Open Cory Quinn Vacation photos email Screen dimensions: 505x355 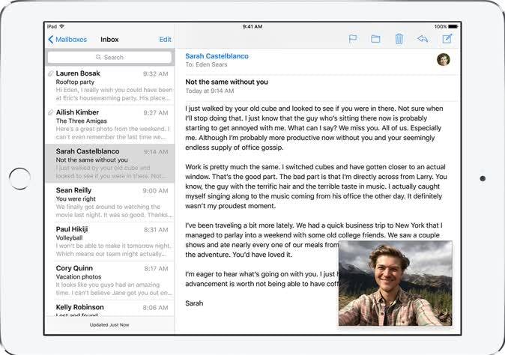tap(110, 280)
